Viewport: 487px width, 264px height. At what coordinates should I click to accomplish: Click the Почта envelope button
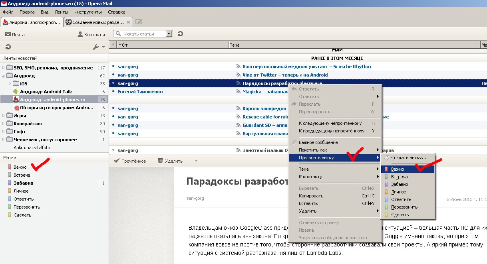click(x=15, y=35)
